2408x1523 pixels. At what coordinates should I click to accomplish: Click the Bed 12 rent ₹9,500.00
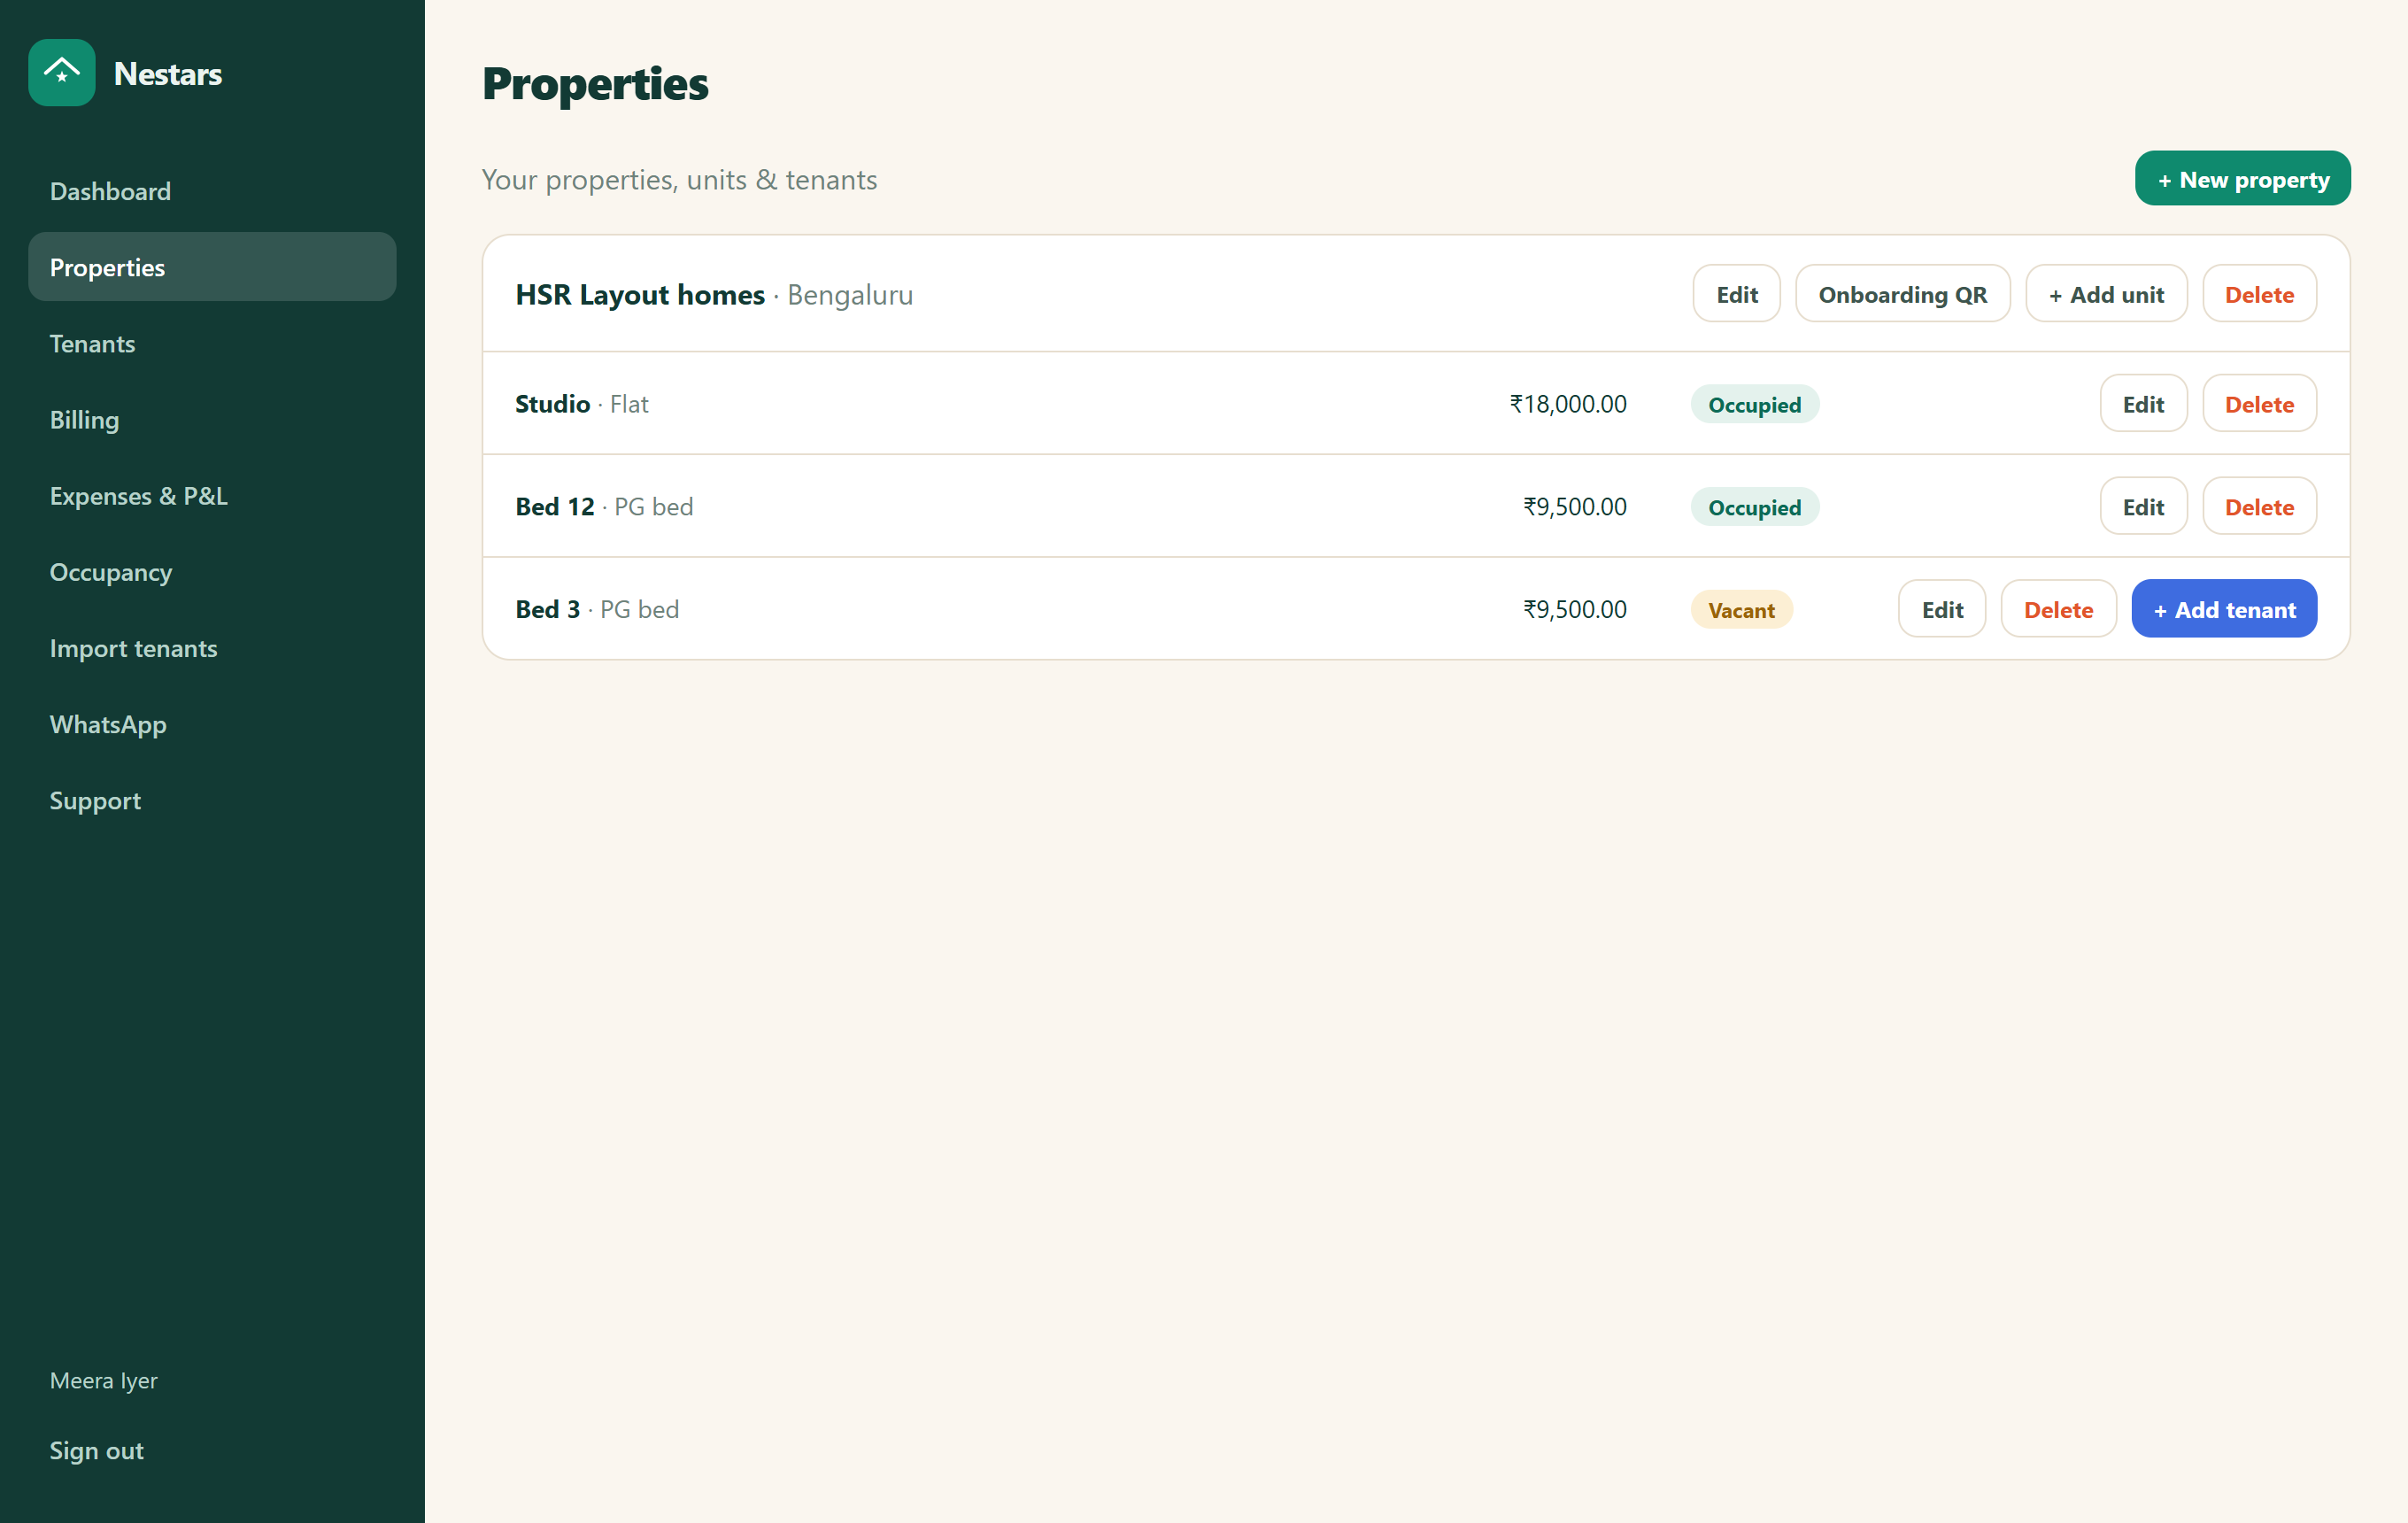(x=1574, y=507)
